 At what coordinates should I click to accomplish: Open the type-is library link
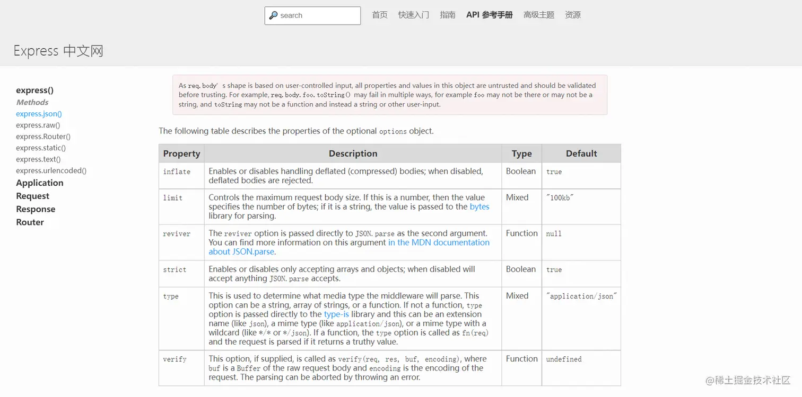tap(336, 314)
